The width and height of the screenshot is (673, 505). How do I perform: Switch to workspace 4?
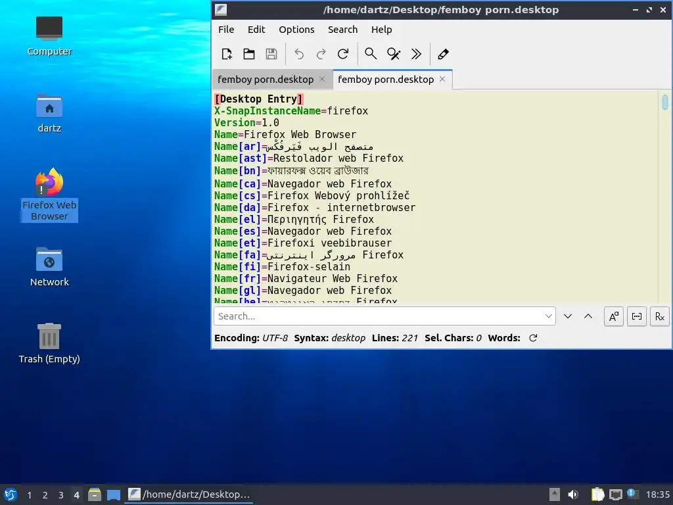tap(76, 495)
